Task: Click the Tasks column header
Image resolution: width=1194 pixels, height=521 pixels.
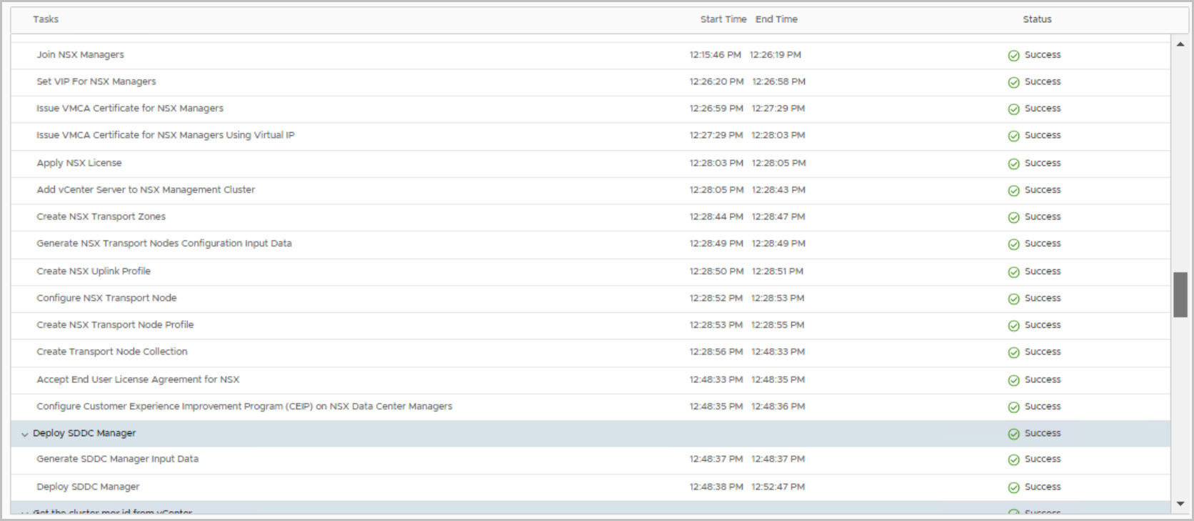Action: (x=46, y=19)
